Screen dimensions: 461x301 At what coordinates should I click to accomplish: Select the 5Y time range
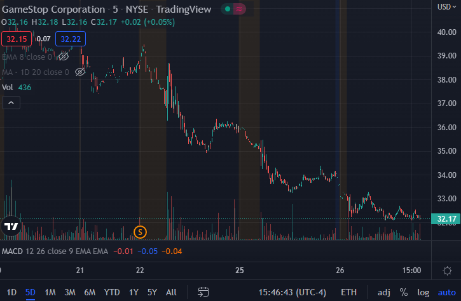(x=152, y=292)
